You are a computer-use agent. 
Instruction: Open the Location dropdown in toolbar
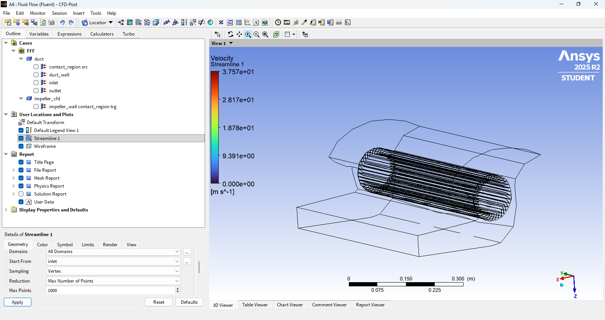98,23
